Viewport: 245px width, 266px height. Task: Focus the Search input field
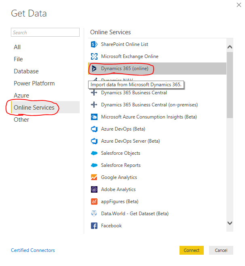(45, 32)
